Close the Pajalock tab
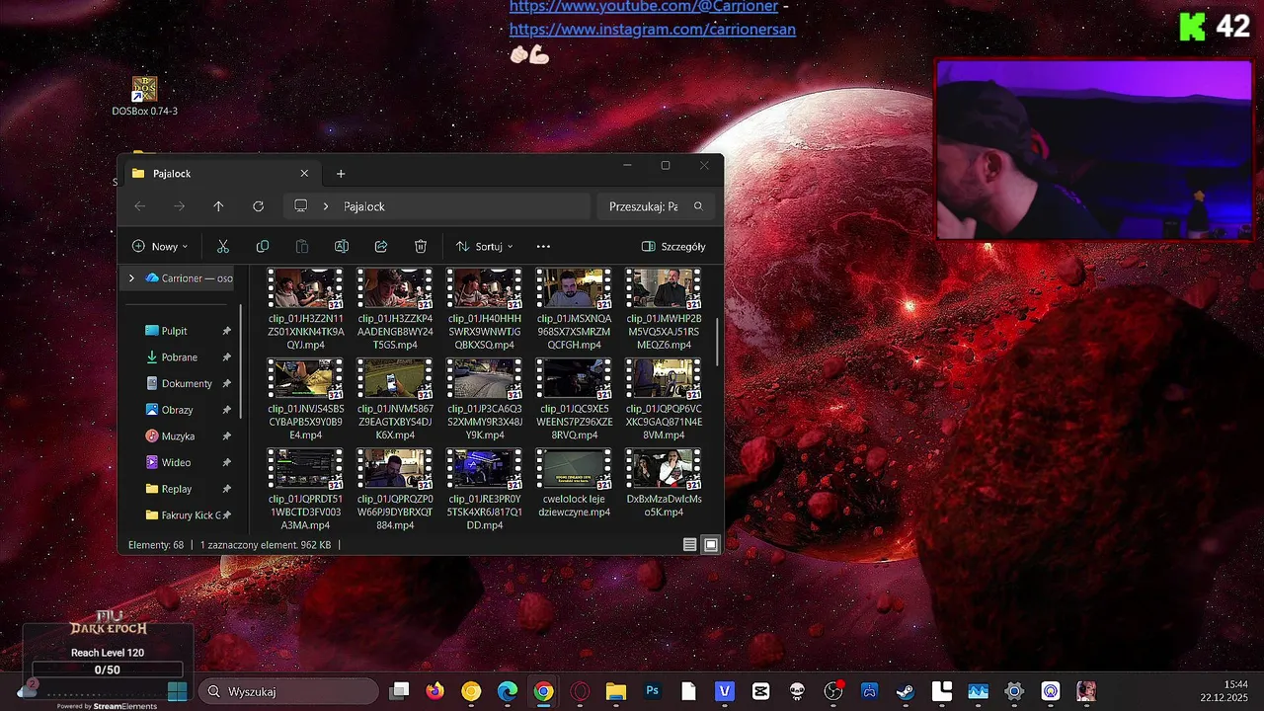The width and height of the screenshot is (1264, 711). (x=304, y=174)
